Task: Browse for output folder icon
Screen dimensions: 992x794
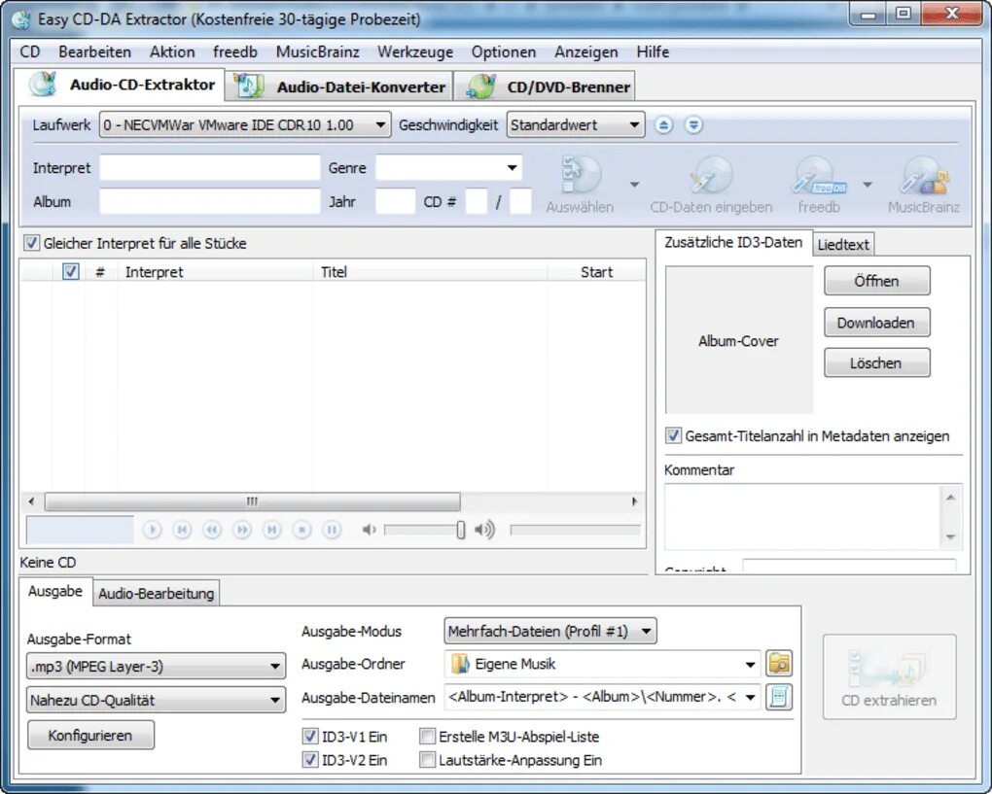Action: pos(779,664)
